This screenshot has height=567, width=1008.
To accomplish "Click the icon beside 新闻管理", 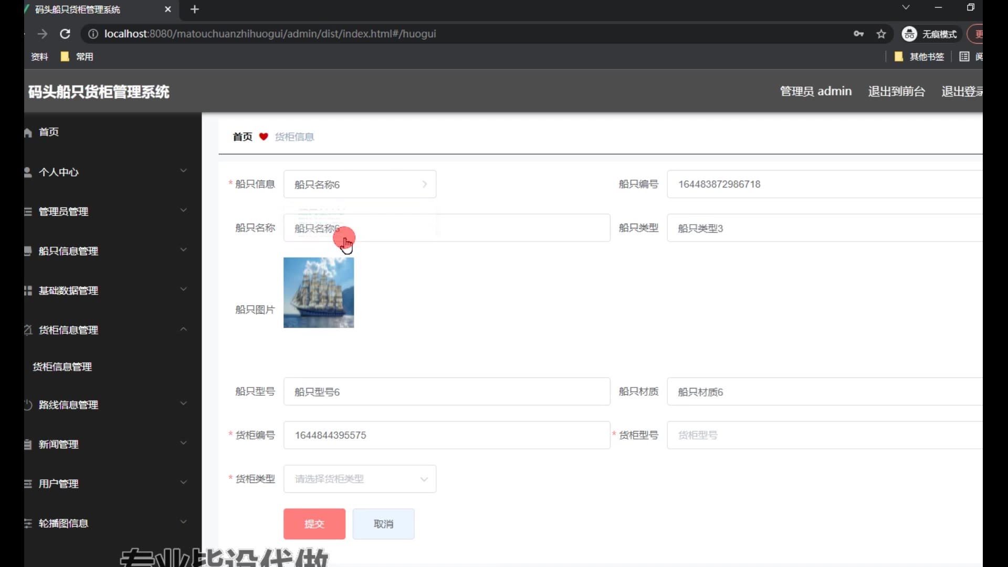I will coord(28,444).
